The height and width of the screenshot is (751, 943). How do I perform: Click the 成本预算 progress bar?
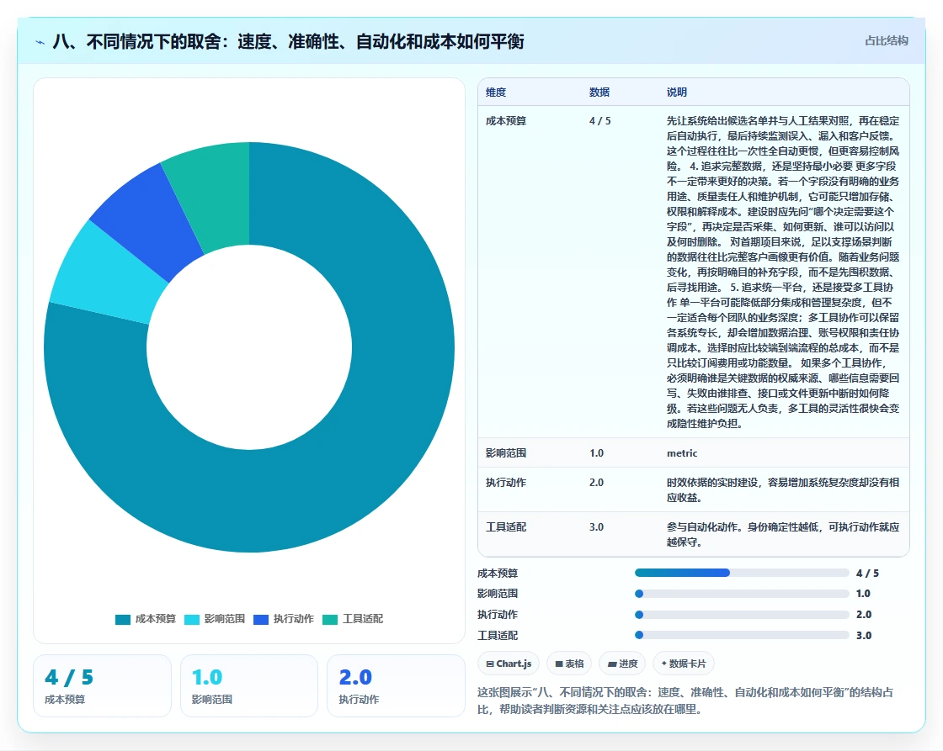742,574
